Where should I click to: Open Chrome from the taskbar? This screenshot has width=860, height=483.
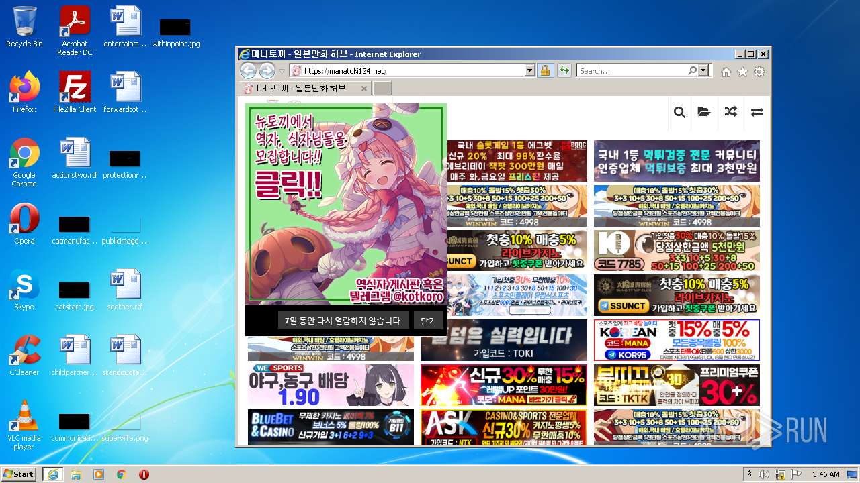[x=122, y=474]
